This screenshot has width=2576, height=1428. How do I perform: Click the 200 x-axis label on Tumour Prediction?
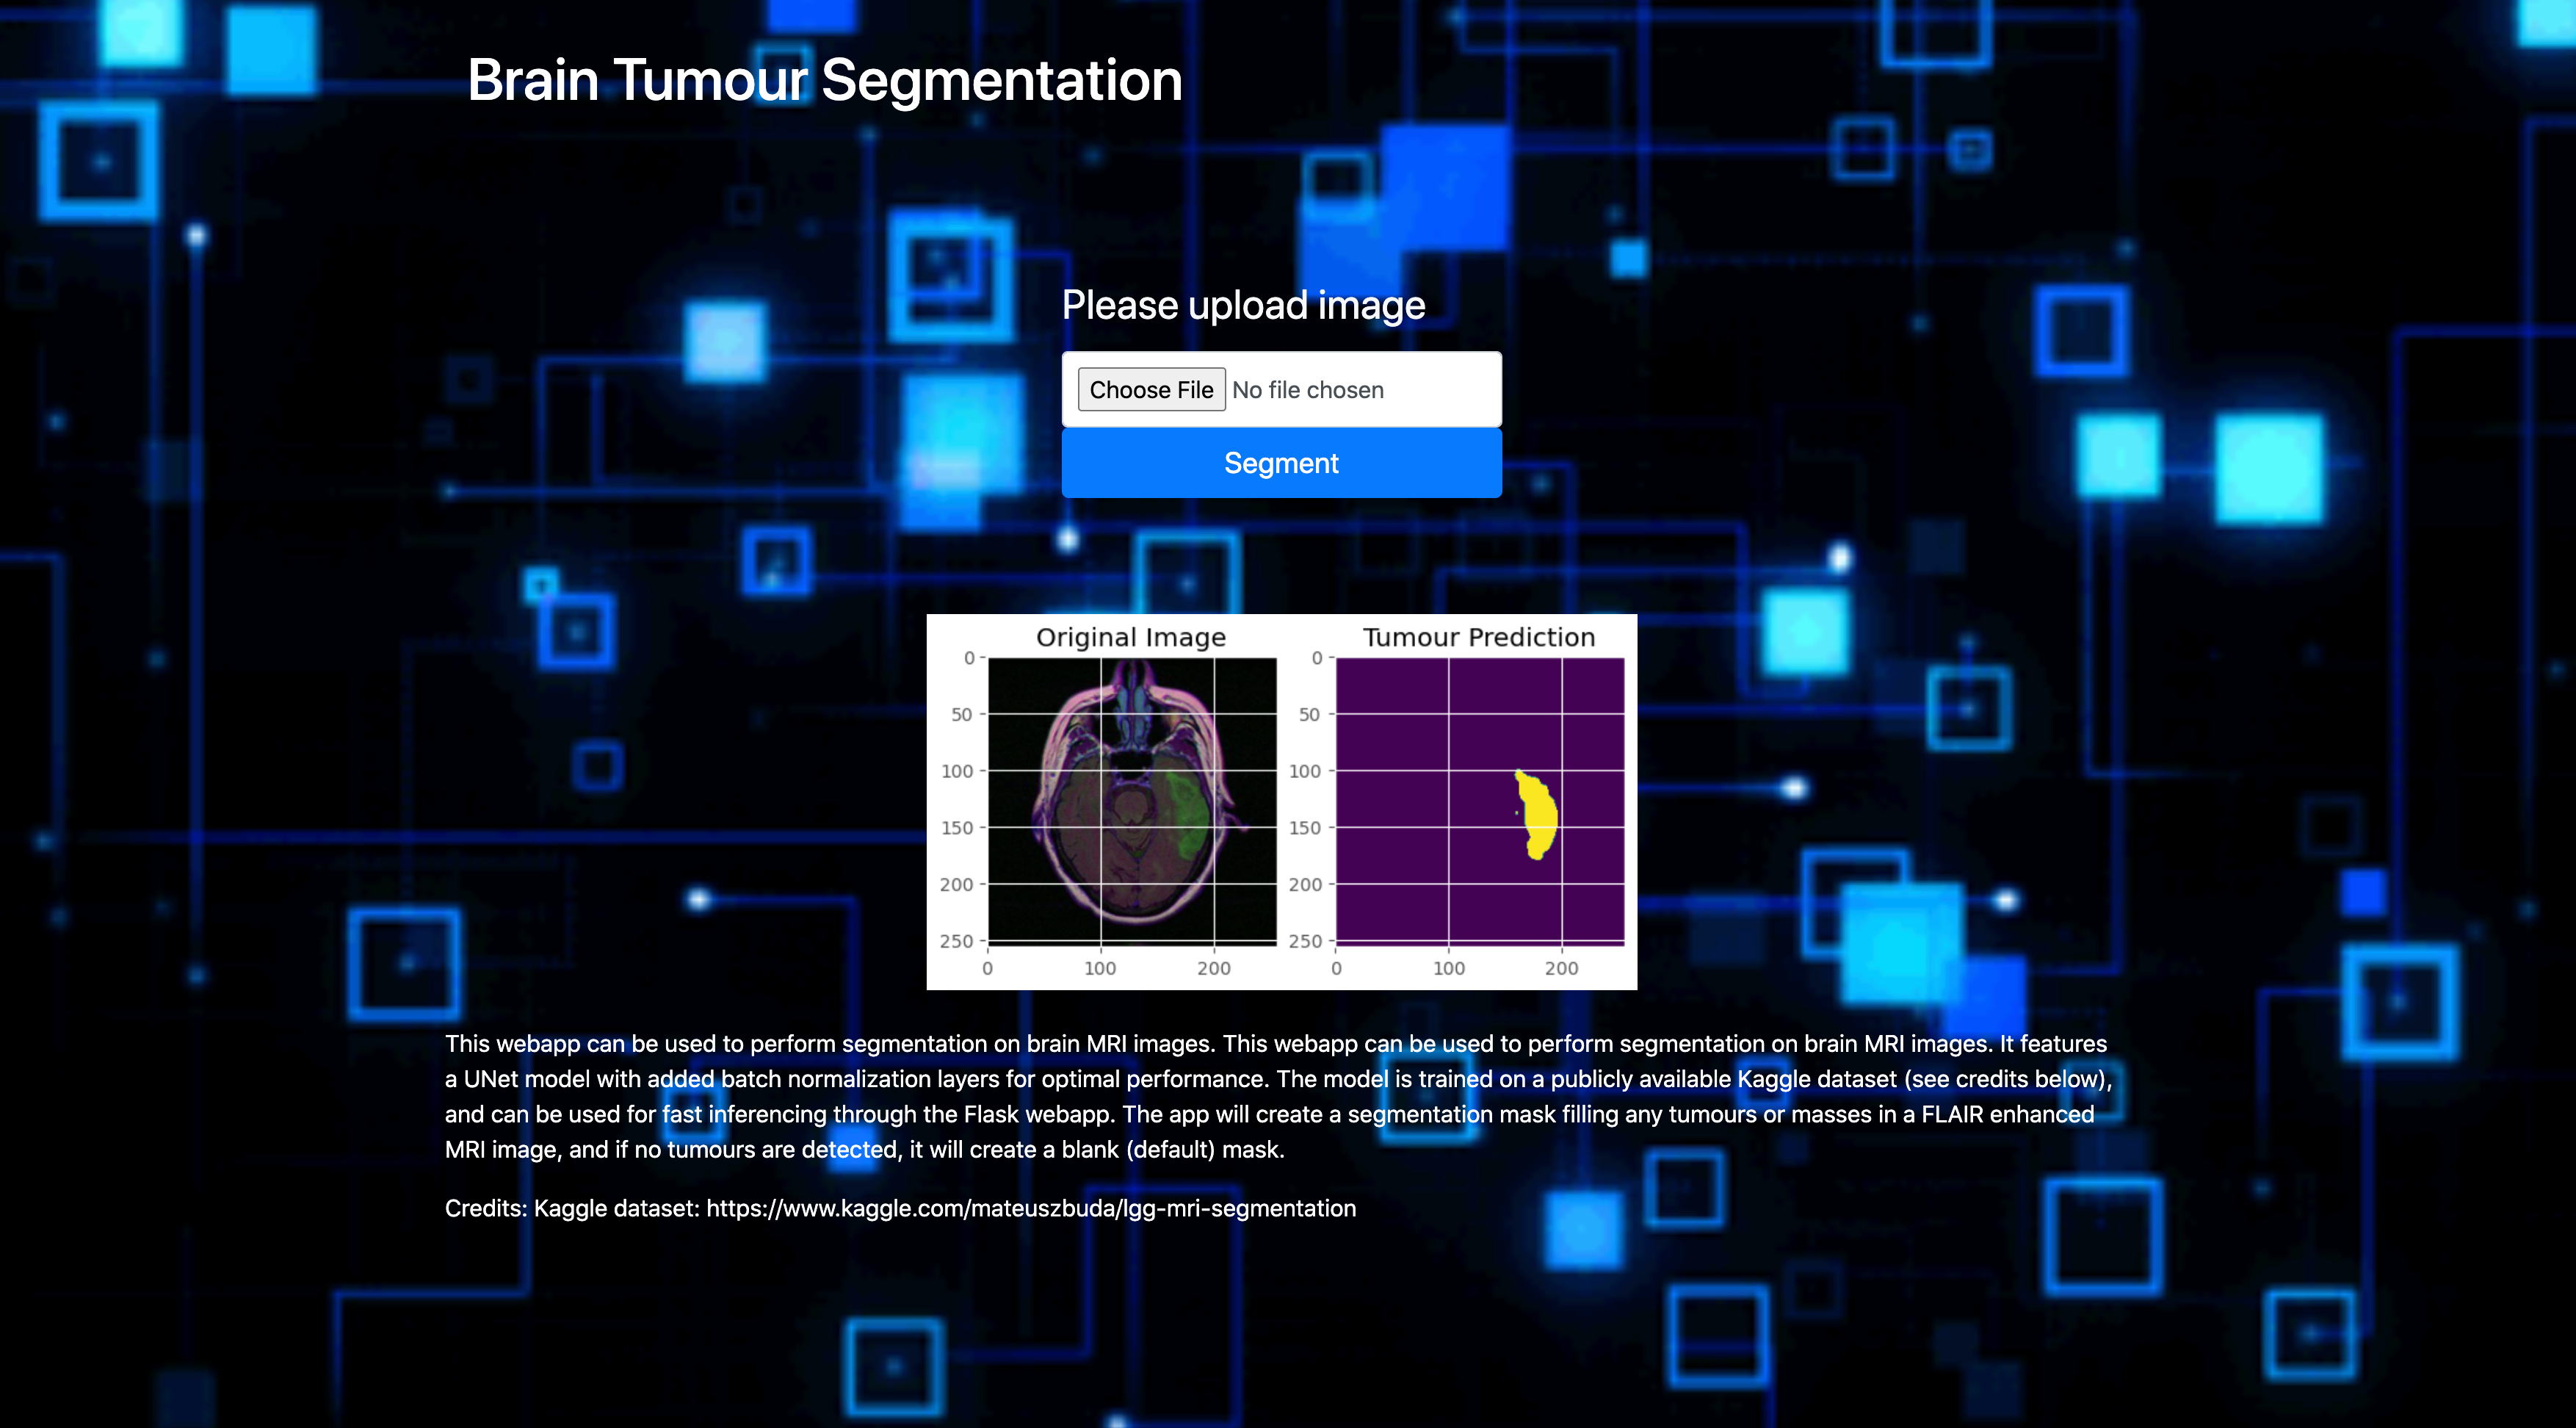pyautogui.click(x=1561, y=968)
